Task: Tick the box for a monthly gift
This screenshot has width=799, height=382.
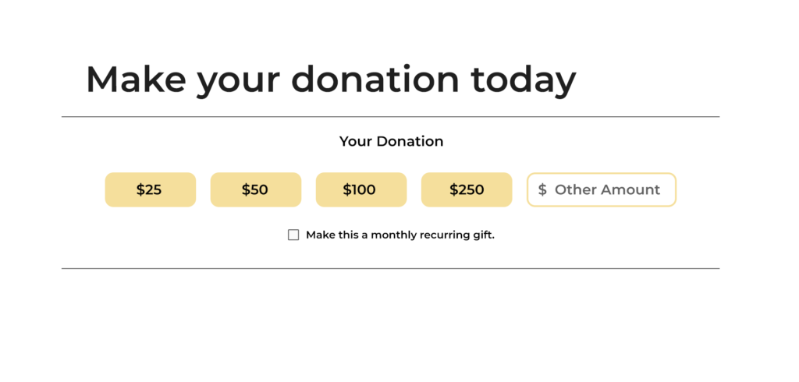Action: click(x=293, y=235)
